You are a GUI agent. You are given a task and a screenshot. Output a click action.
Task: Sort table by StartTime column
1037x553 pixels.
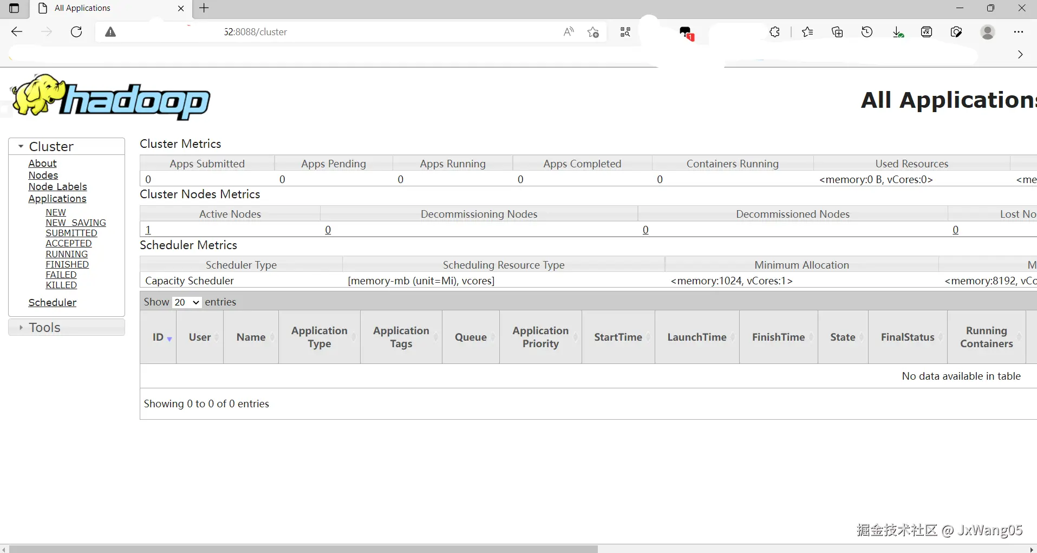(x=618, y=337)
